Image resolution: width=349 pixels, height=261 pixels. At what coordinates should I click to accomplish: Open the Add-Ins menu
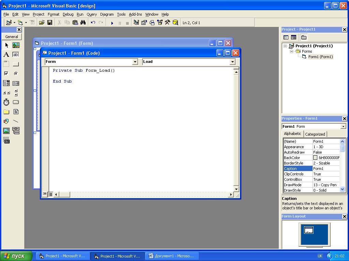tap(135, 14)
